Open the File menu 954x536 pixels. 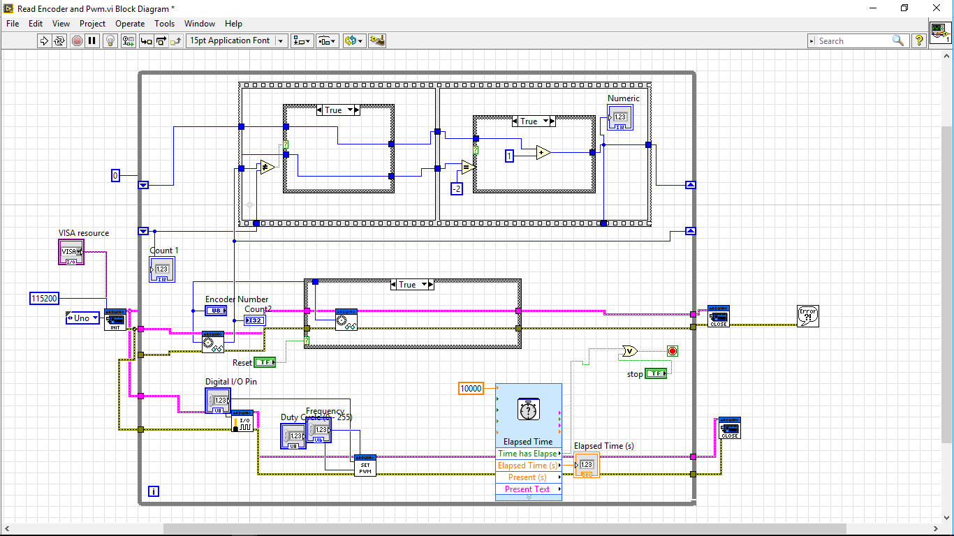coord(13,23)
